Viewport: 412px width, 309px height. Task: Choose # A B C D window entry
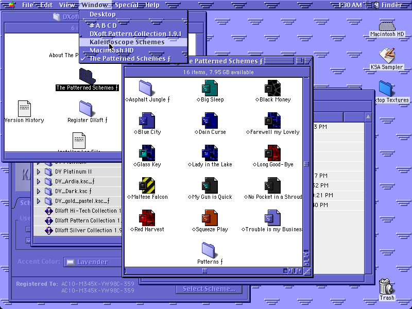point(133,25)
